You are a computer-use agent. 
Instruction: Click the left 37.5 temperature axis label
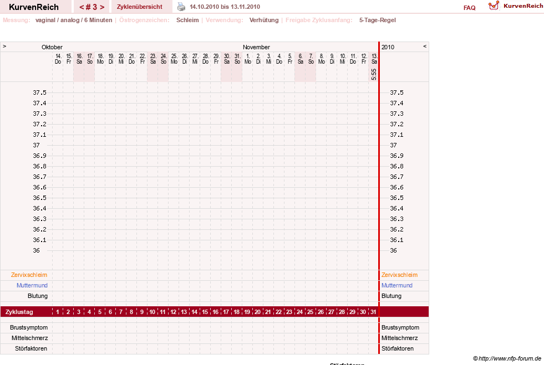point(39,92)
